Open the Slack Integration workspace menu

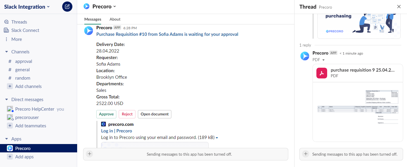(27, 7)
